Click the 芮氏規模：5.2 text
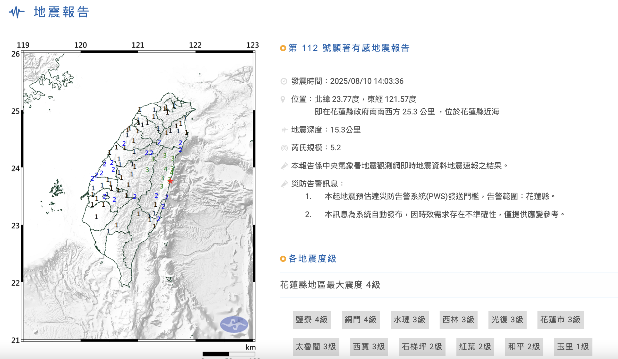Image resolution: width=618 pixels, height=359 pixels. coord(316,148)
